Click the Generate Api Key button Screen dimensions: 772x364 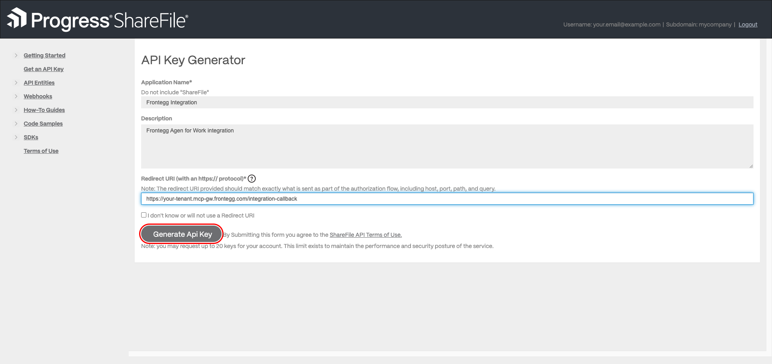182,234
